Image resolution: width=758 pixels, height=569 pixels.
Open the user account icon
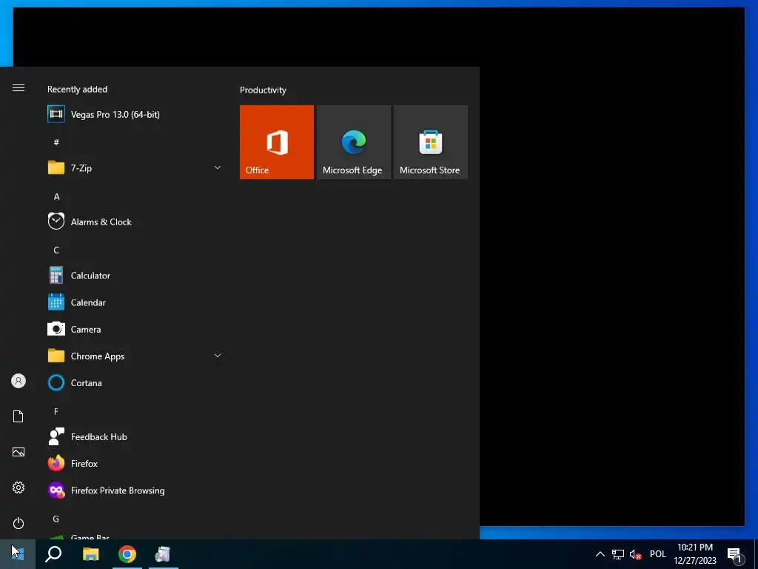point(19,382)
